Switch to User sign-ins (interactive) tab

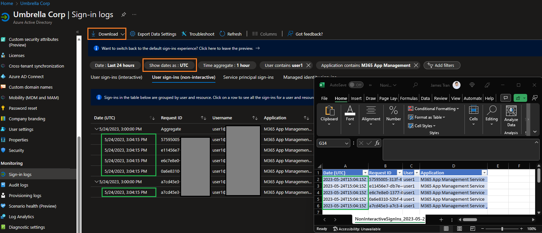click(116, 77)
